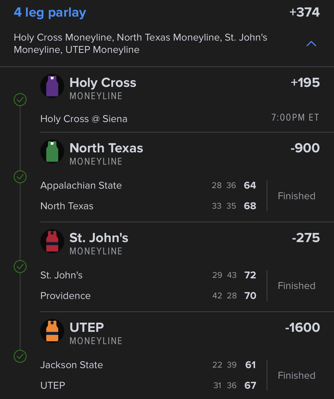Image resolution: width=334 pixels, height=399 pixels.
Task: Tap the purple Holy Cross jersey icon
Action: point(52,86)
